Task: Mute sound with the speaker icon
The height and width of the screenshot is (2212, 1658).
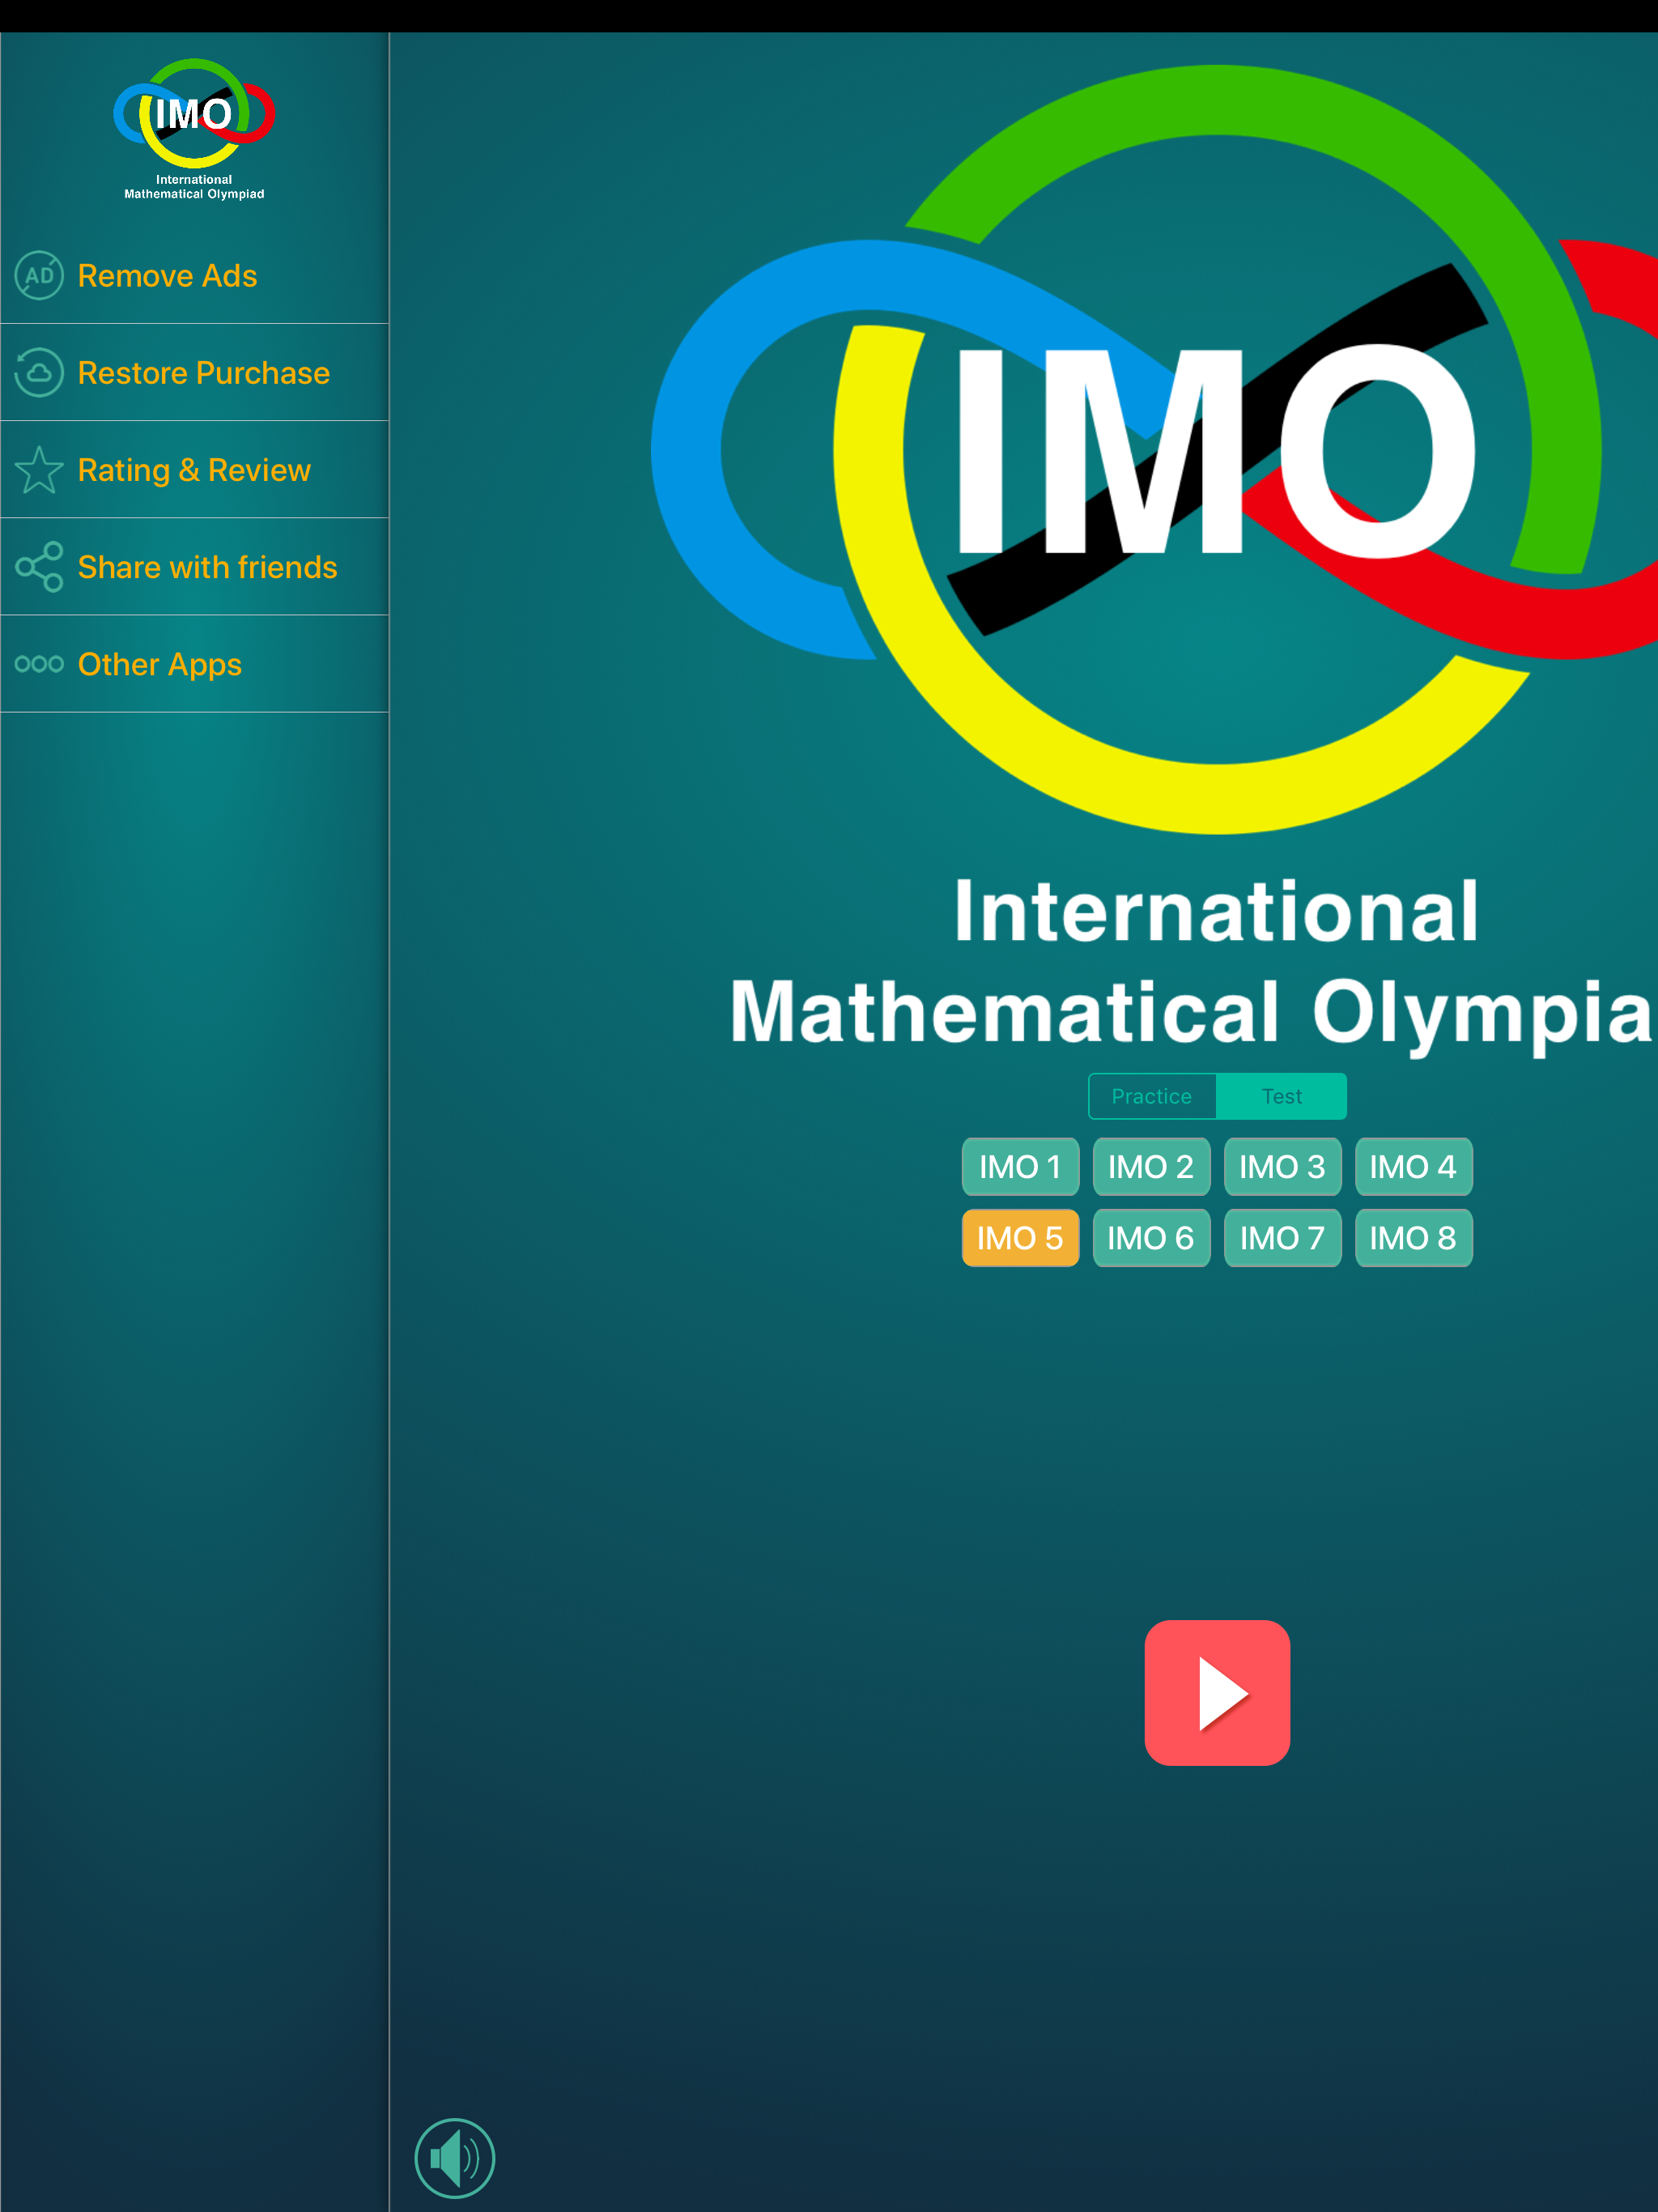Action: click(x=455, y=2157)
